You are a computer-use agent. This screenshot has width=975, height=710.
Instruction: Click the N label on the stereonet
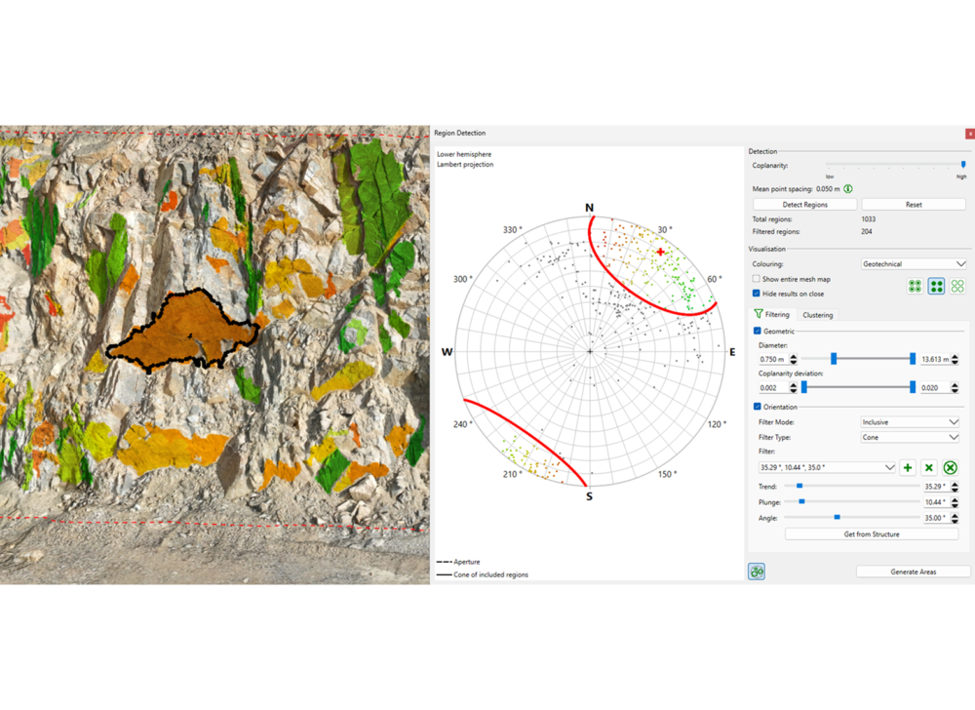point(590,208)
